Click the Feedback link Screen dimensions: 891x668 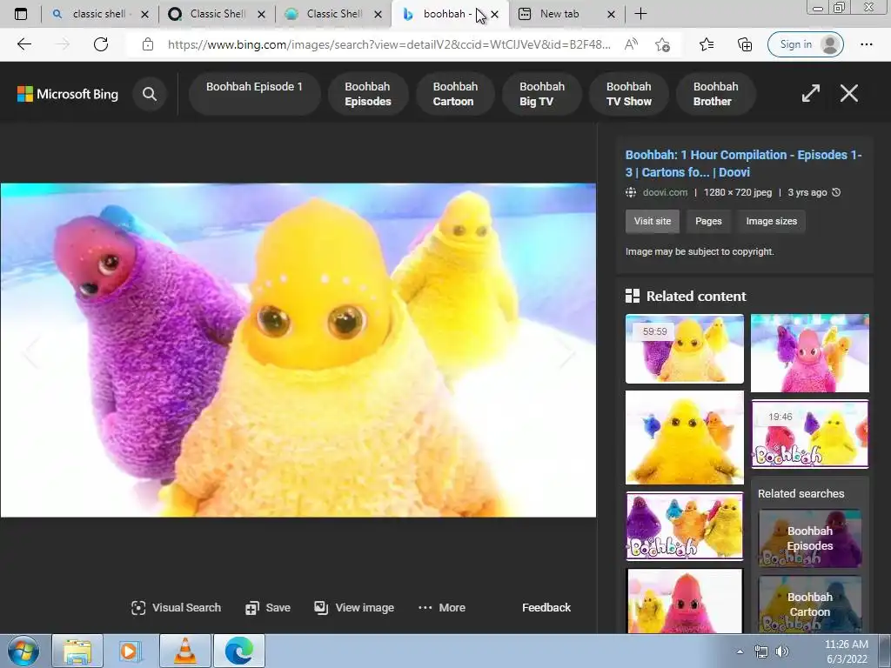pos(546,608)
